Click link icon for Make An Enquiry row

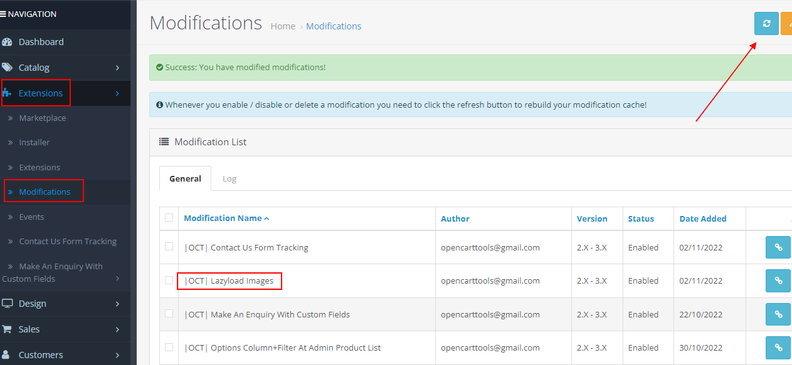[x=778, y=314]
